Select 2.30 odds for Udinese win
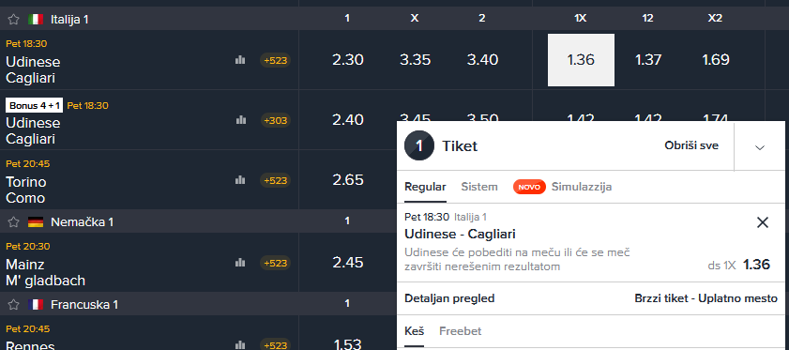Viewport: 789px width, 350px height. [x=348, y=60]
